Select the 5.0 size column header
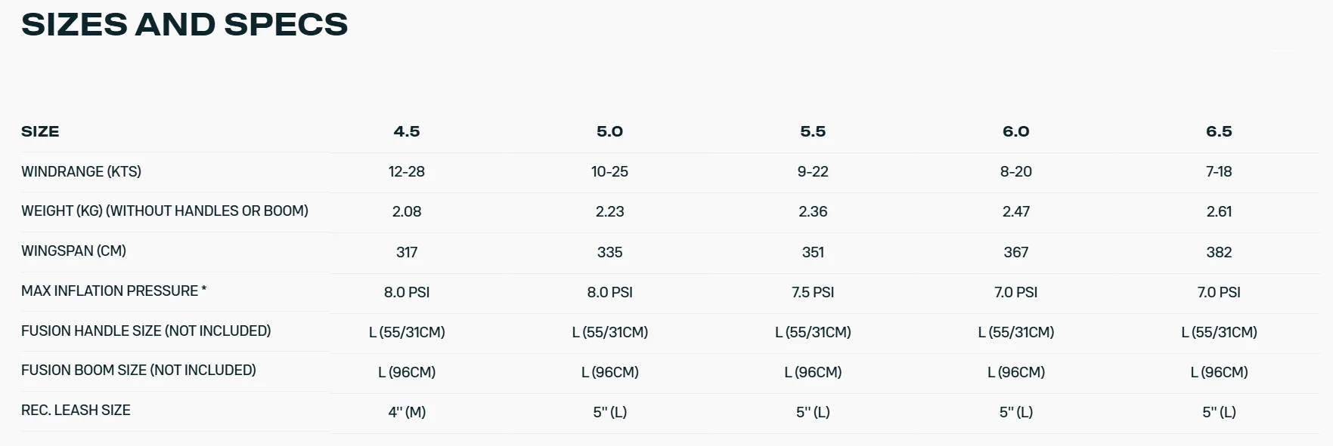 (x=609, y=131)
